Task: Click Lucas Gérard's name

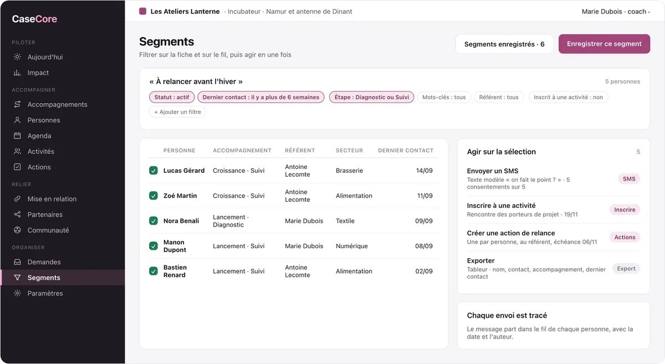Action: tap(184, 171)
